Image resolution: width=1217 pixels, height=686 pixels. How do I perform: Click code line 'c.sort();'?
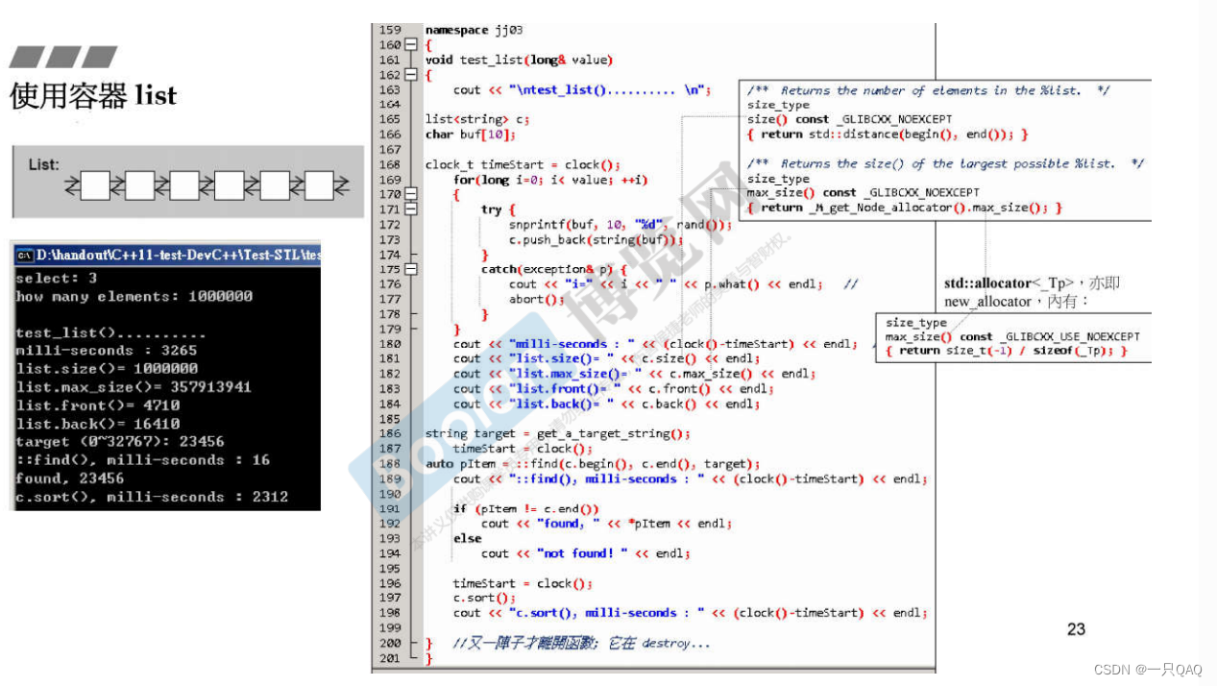click(x=484, y=598)
